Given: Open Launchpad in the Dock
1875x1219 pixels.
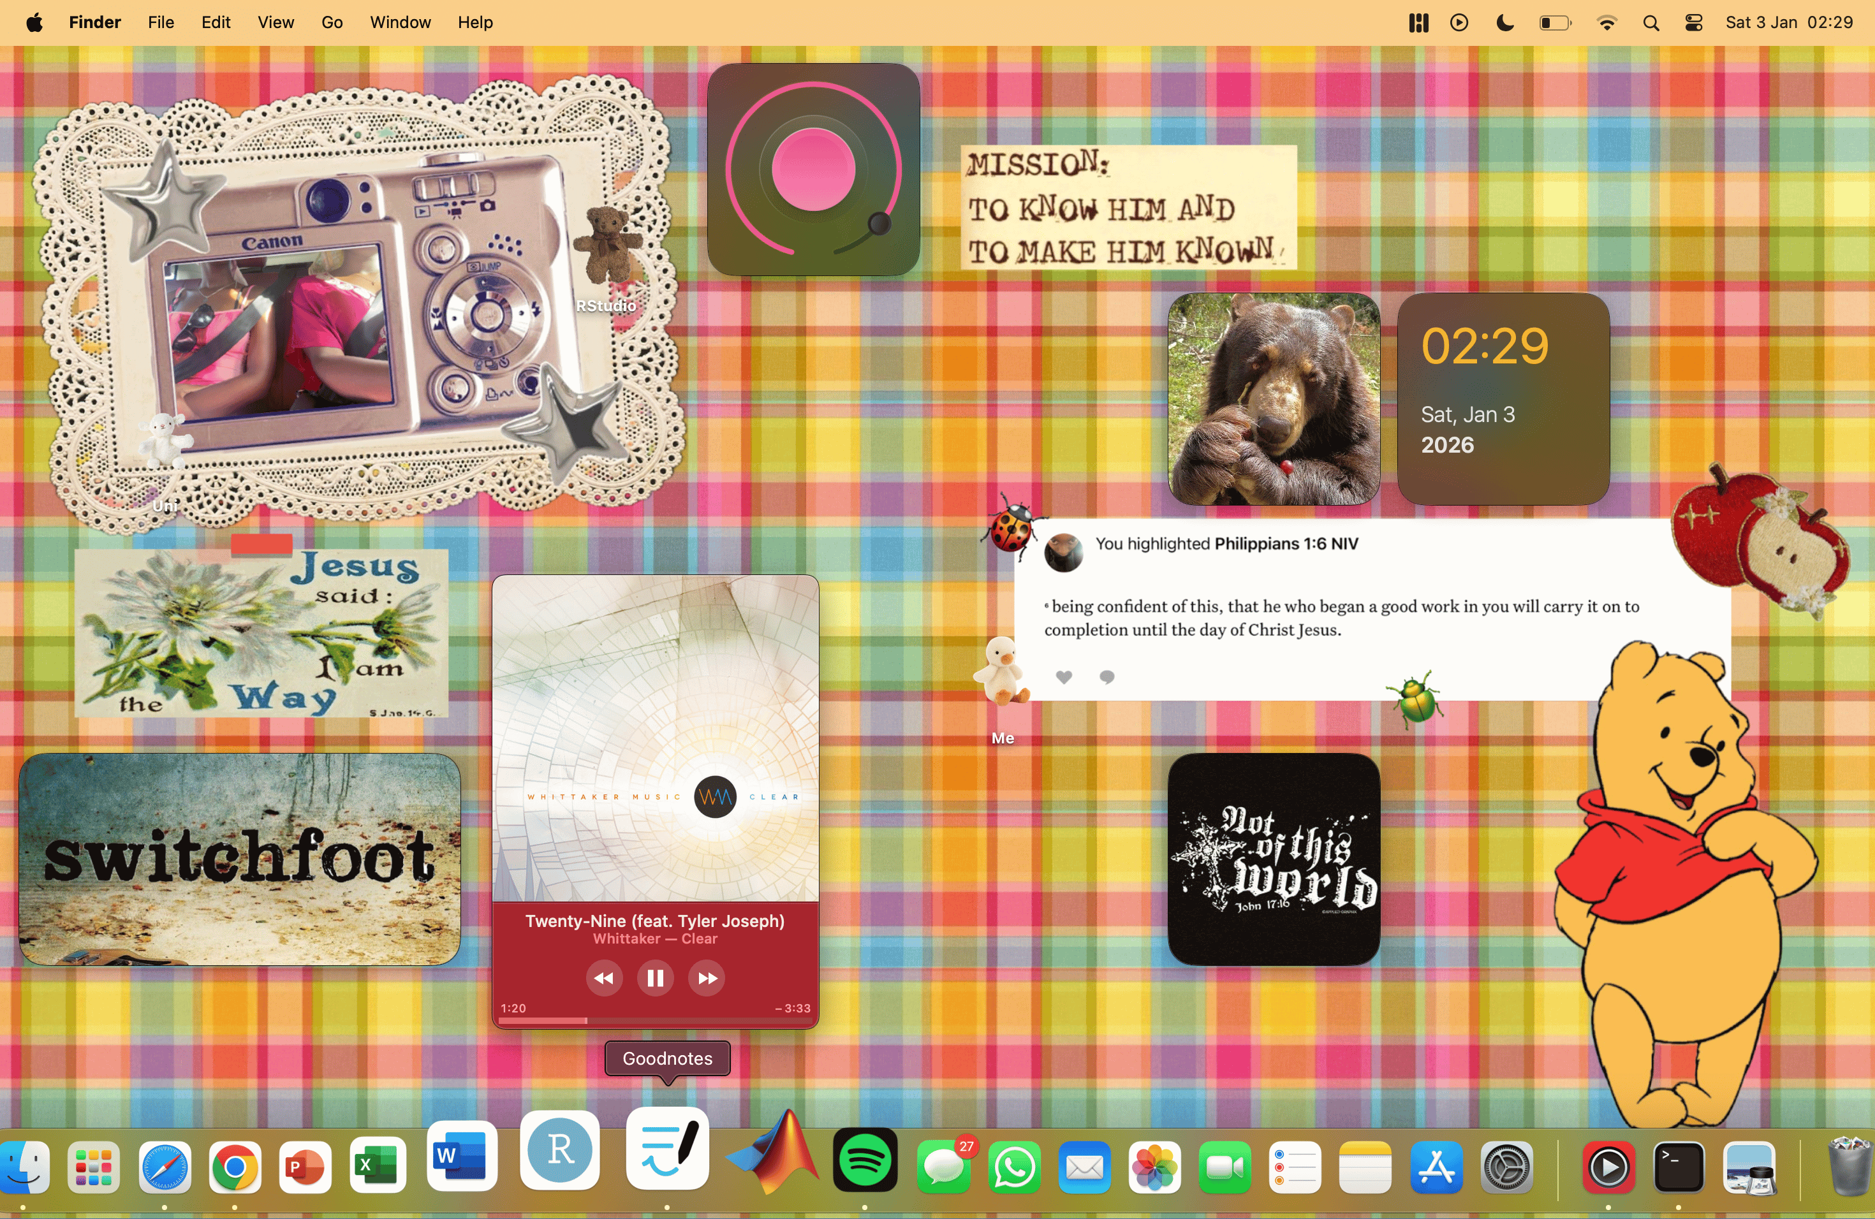Looking at the screenshot, I should coord(94,1166).
